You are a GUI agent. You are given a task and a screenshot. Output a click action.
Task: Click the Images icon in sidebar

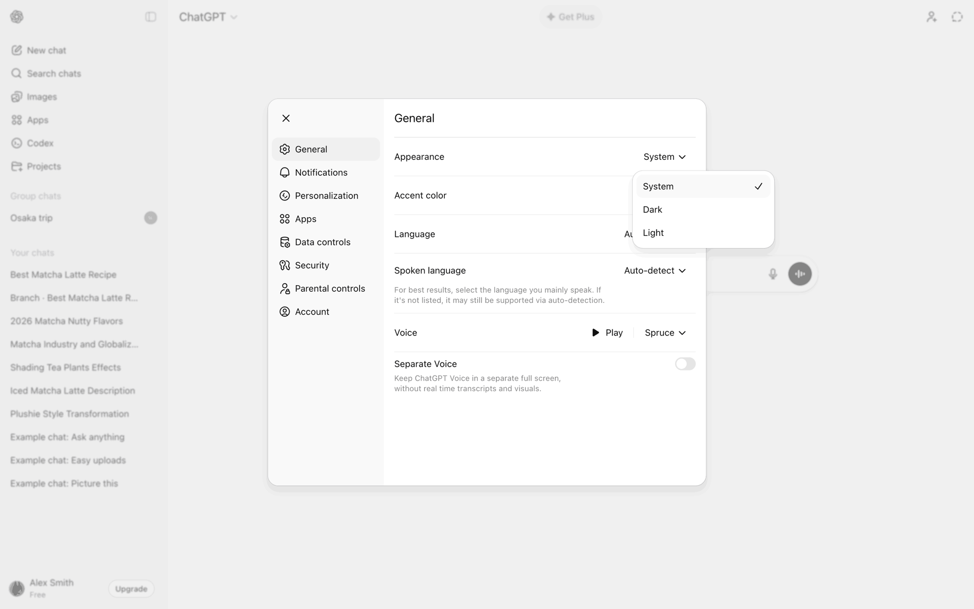[17, 97]
